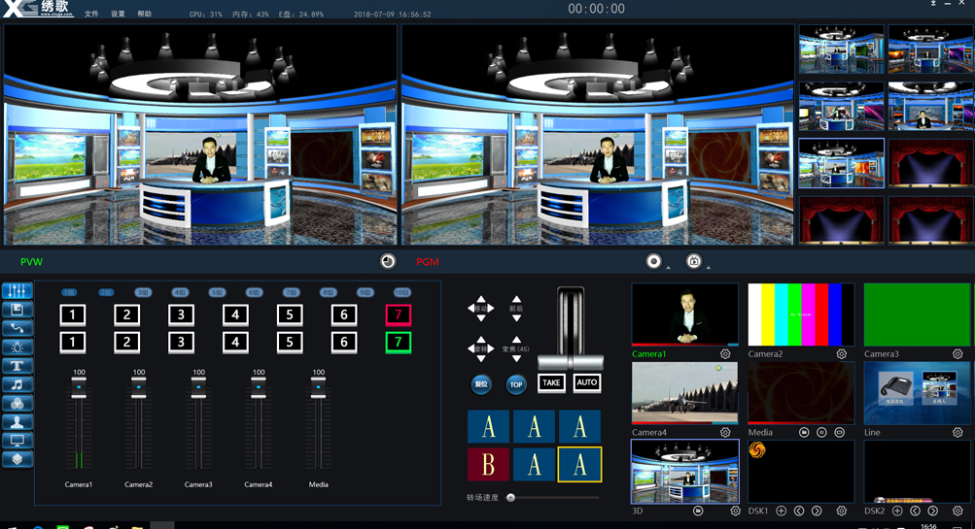The width and height of the screenshot is (975, 529).
Task: Open the folder icon for 3D source
Action: pos(698,511)
